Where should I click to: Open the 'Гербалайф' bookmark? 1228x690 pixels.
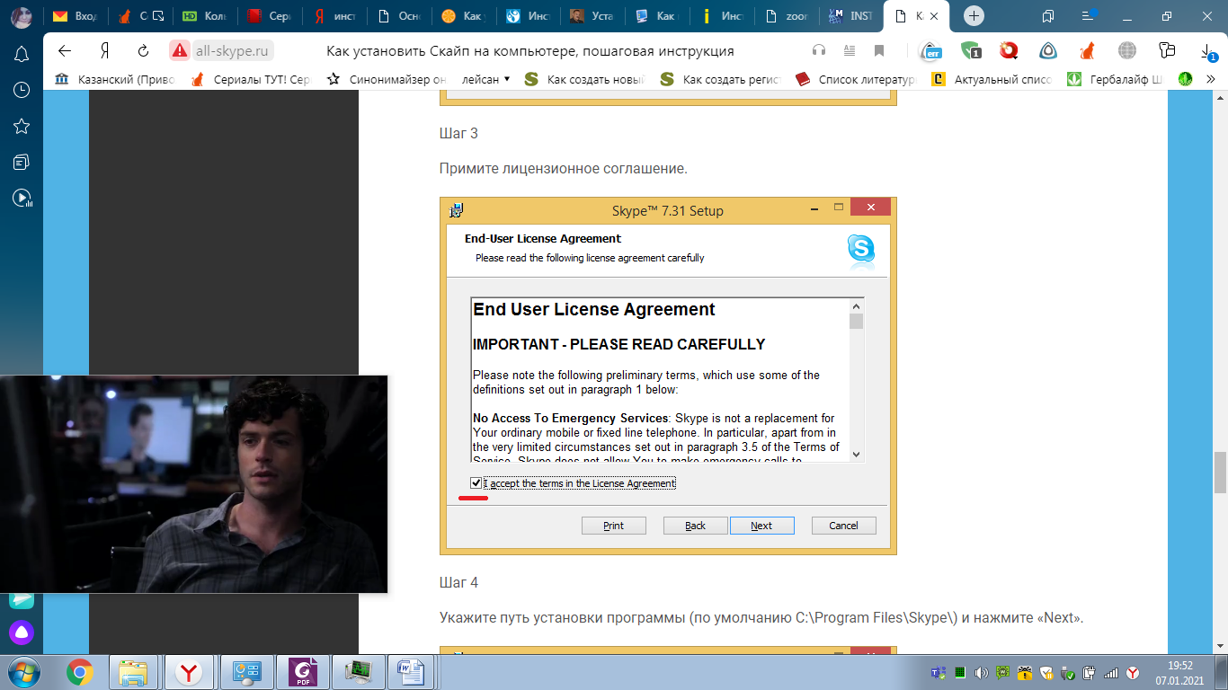point(1115,79)
